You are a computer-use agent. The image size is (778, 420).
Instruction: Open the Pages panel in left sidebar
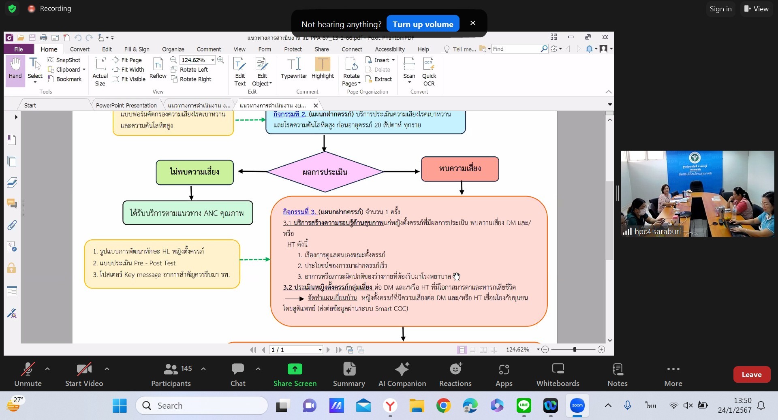pos(12,161)
